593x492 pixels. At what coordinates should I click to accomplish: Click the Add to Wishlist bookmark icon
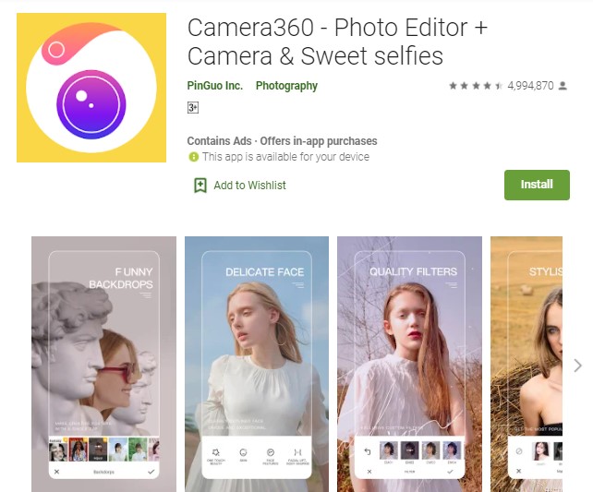pos(200,186)
